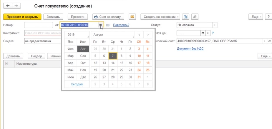Click the open button beside bank account
272x129 pixels.
[269, 41]
